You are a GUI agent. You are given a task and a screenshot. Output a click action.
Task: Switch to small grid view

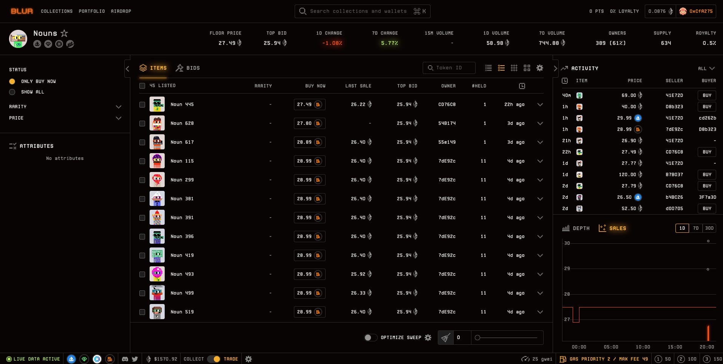pos(514,68)
